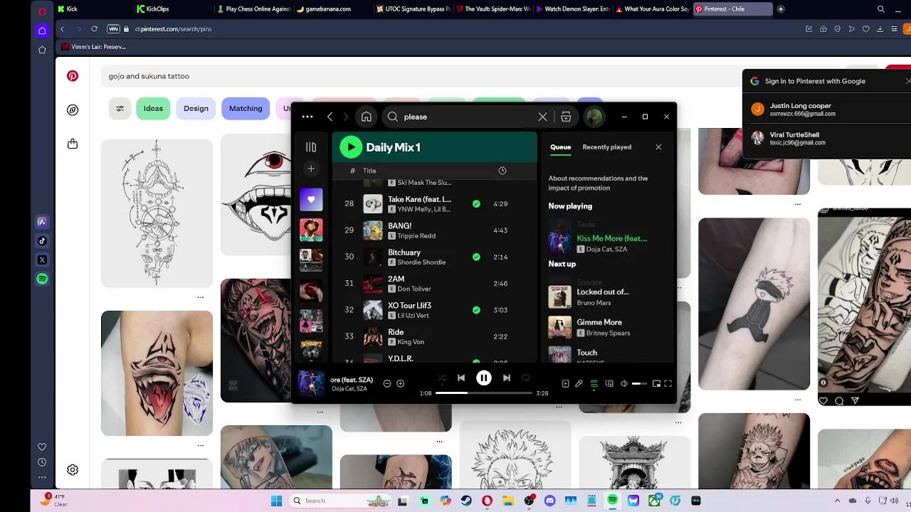
Task: Toggle the Queue button in player bar
Action: tap(594, 384)
